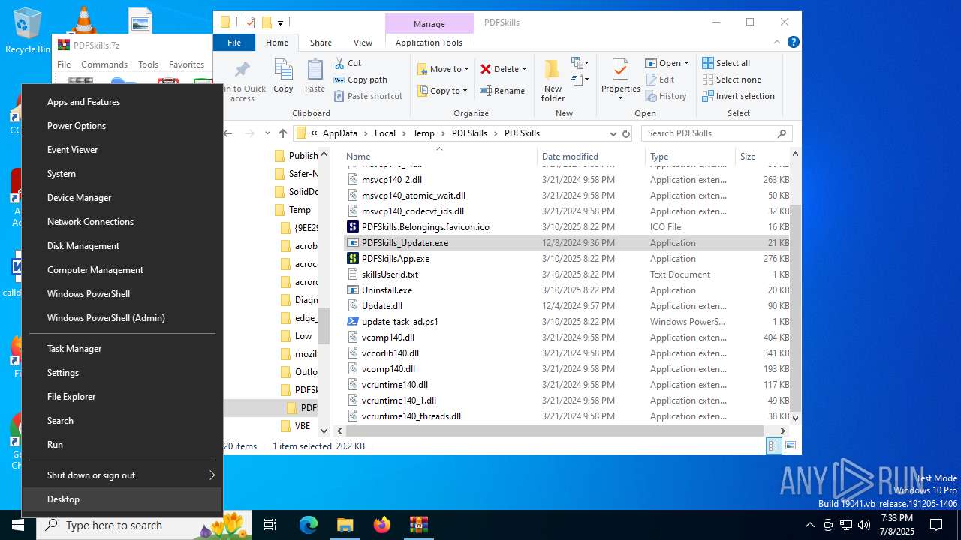Sort by the Date modified column header

591,157
